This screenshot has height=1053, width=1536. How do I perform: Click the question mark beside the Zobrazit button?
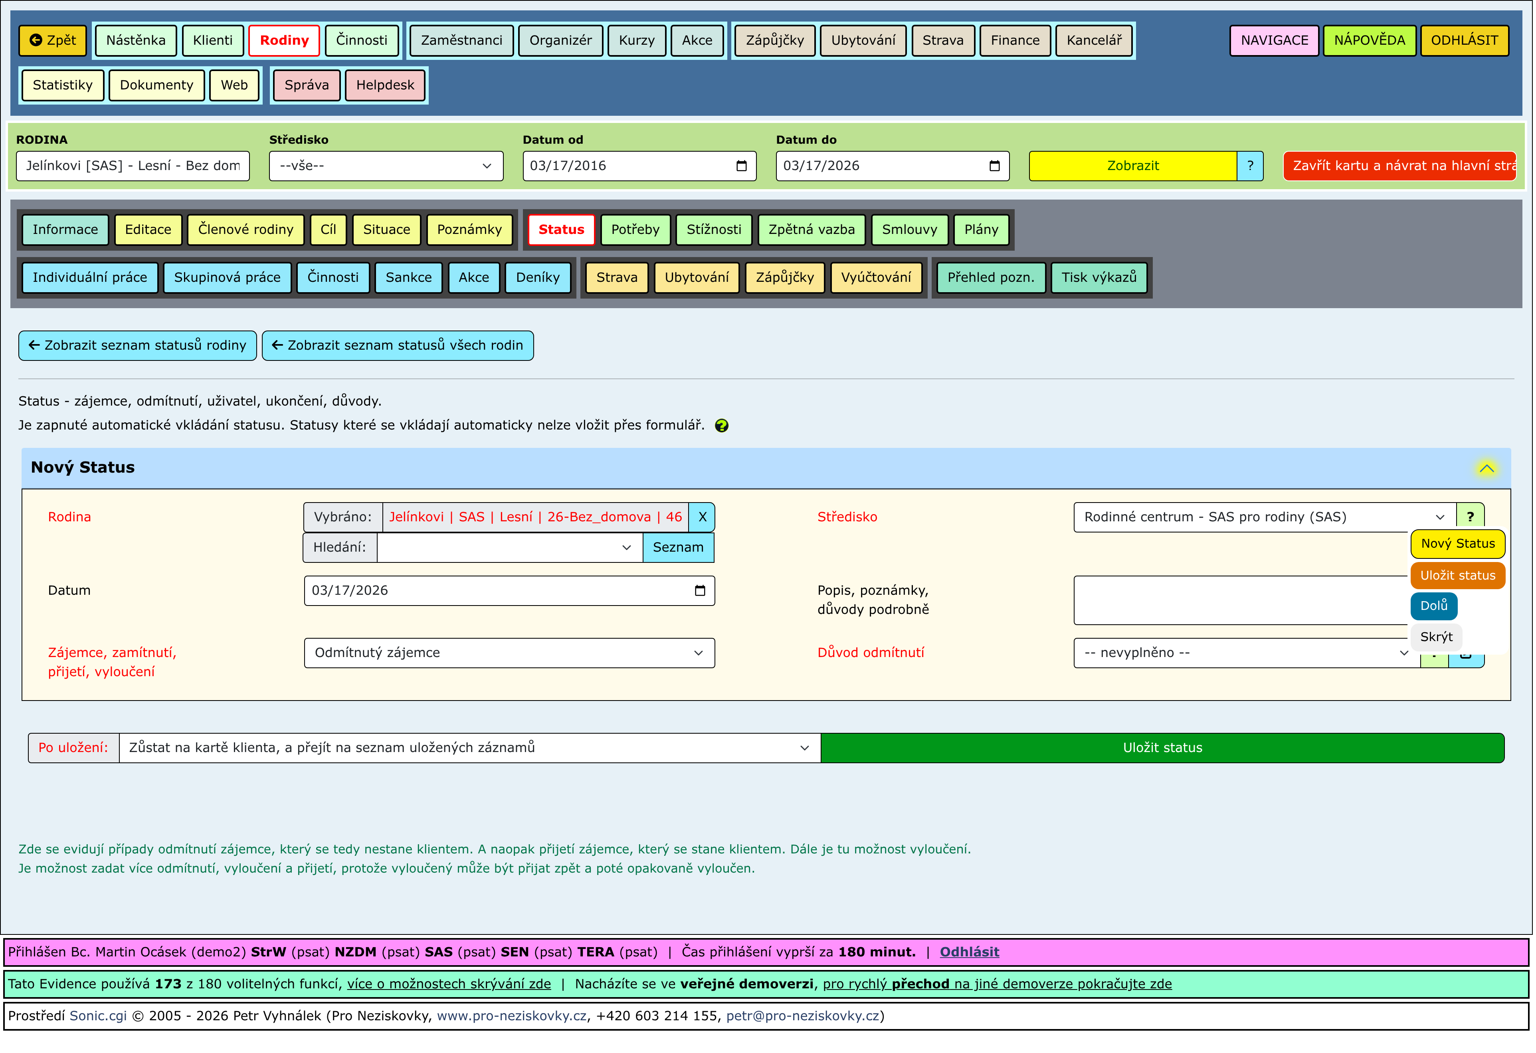(1251, 166)
